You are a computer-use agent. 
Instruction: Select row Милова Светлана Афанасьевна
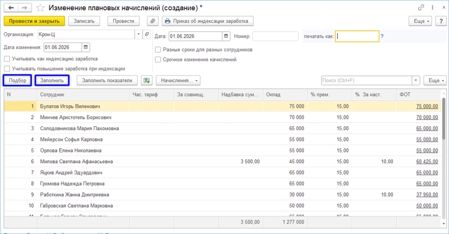click(x=222, y=162)
